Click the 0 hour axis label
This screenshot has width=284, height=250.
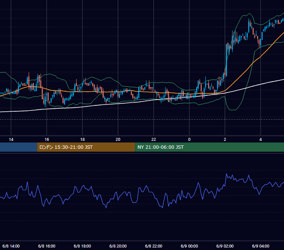point(189,140)
